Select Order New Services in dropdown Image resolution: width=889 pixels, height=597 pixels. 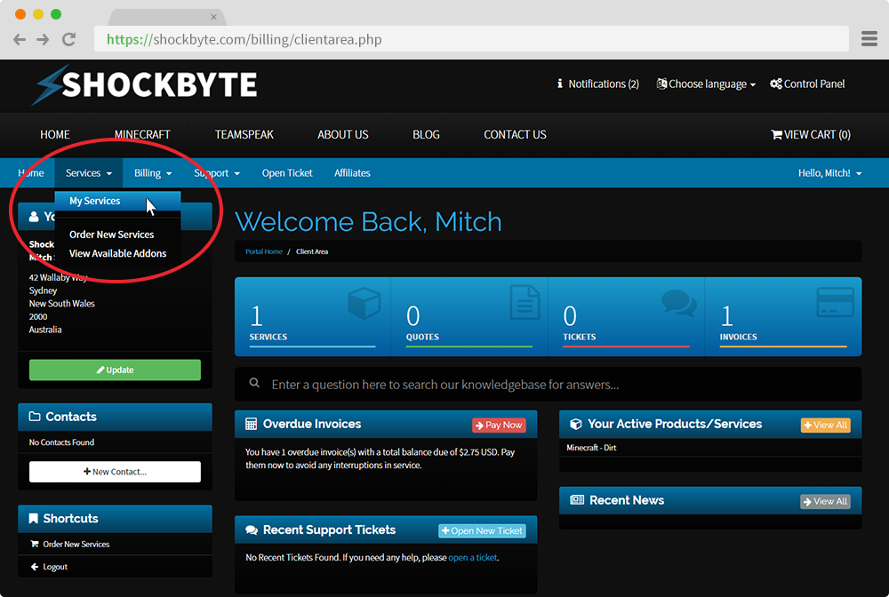click(x=112, y=235)
